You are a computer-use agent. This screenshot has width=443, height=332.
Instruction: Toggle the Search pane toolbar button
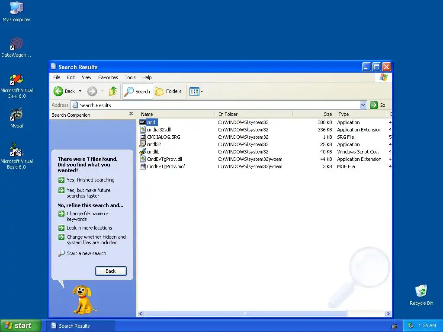138,91
